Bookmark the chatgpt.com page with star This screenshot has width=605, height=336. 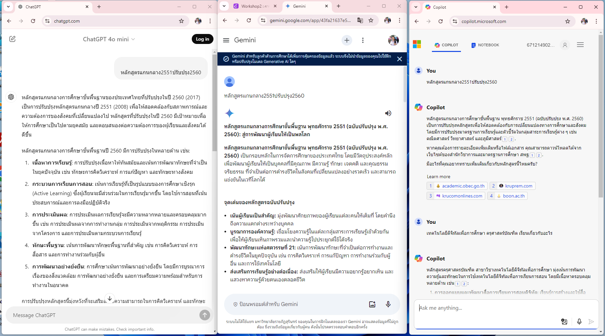(181, 21)
